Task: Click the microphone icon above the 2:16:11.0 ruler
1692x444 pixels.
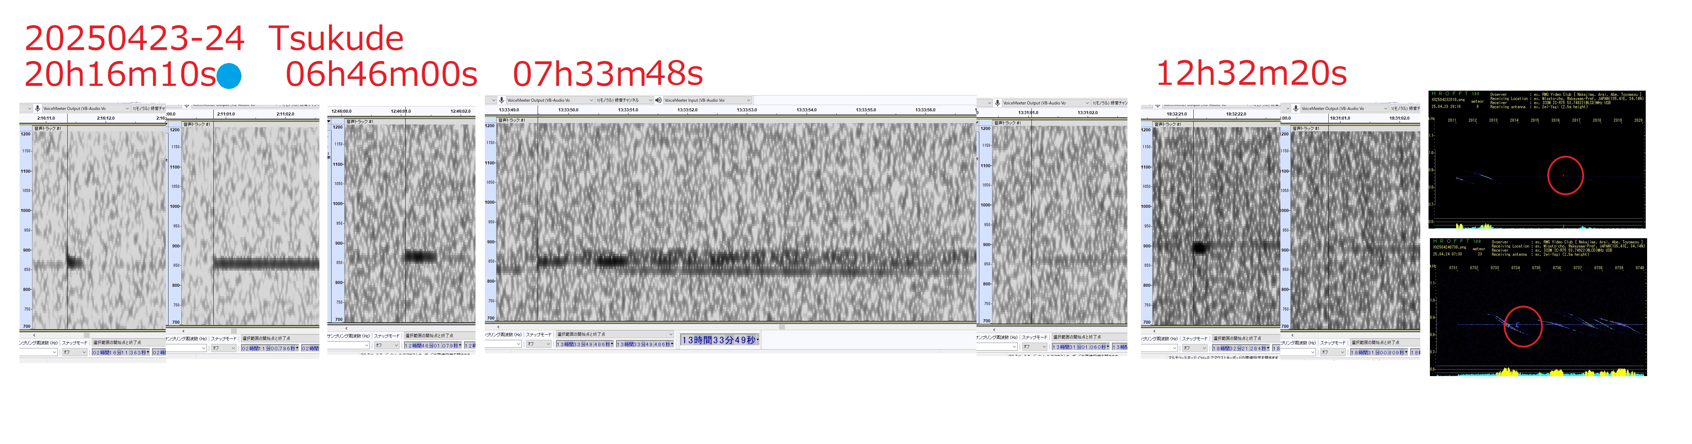Action: click(x=38, y=108)
